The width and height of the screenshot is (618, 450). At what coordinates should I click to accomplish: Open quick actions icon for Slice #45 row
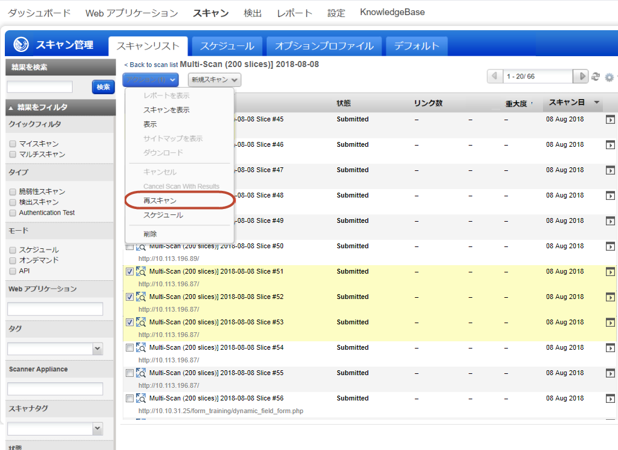[x=610, y=120]
